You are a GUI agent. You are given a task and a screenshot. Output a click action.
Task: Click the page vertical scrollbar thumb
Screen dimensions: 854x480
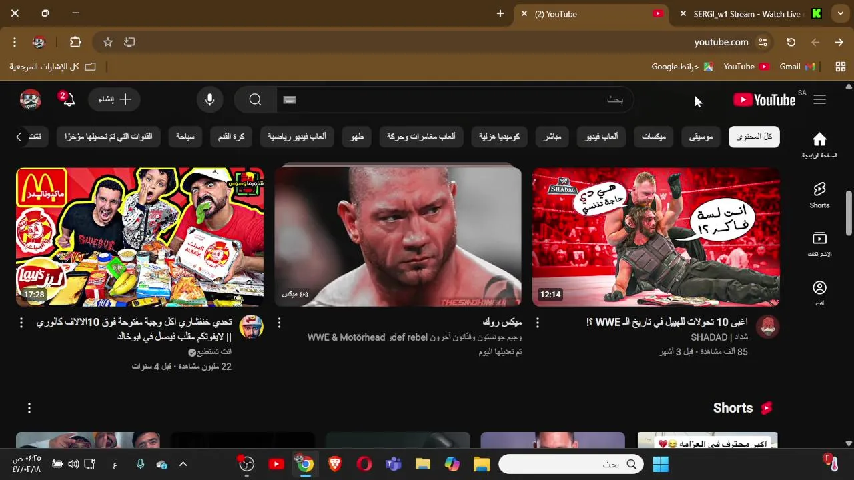point(849,212)
